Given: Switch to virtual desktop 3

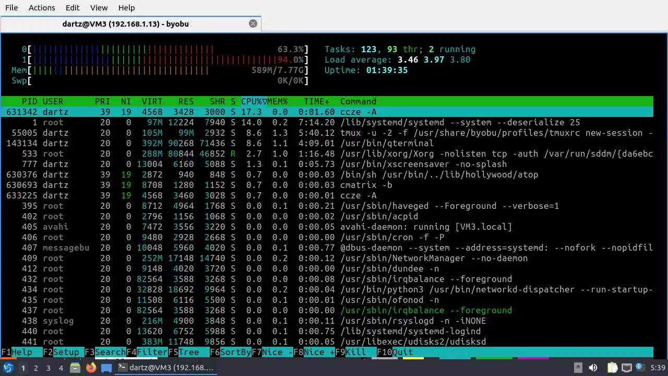Looking at the screenshot, I should (49, 368).
